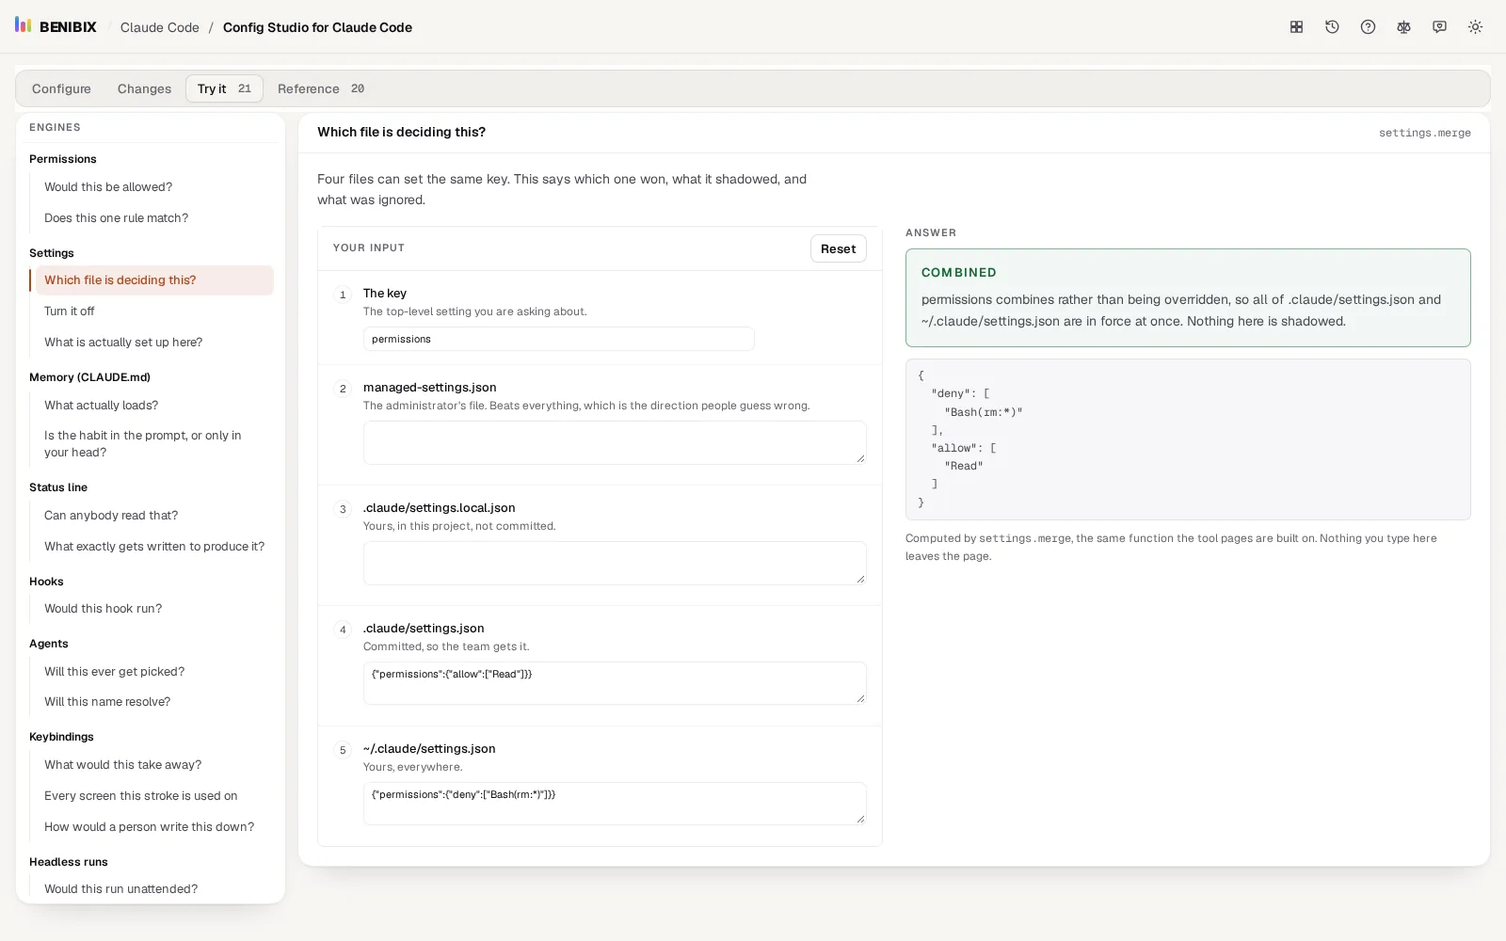Switch to the Configure tab

point(61,88)
